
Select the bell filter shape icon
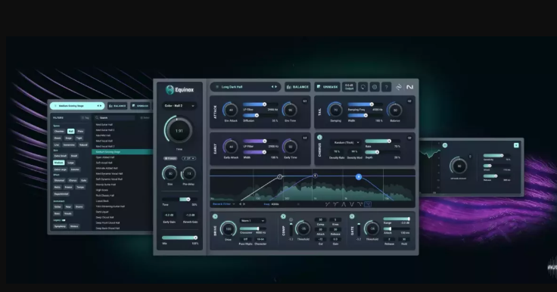tap(344, 204)
